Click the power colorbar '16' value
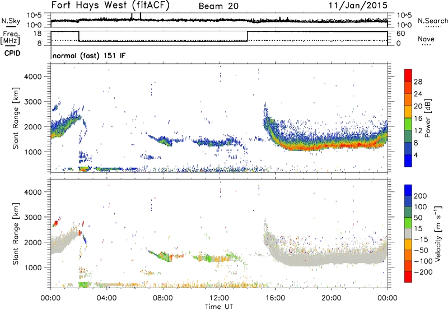Viewport: 448px width, 310px height. point(418,119)
